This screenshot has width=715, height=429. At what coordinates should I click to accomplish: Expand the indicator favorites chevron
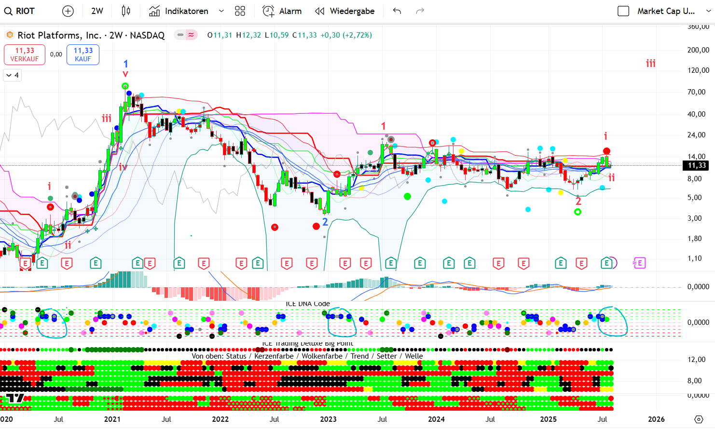(221, 11)
